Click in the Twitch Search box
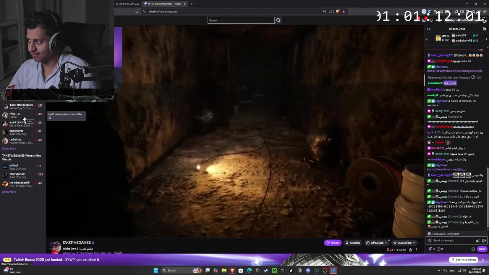Screen dimensions: 489x275 tap(241, 20)
